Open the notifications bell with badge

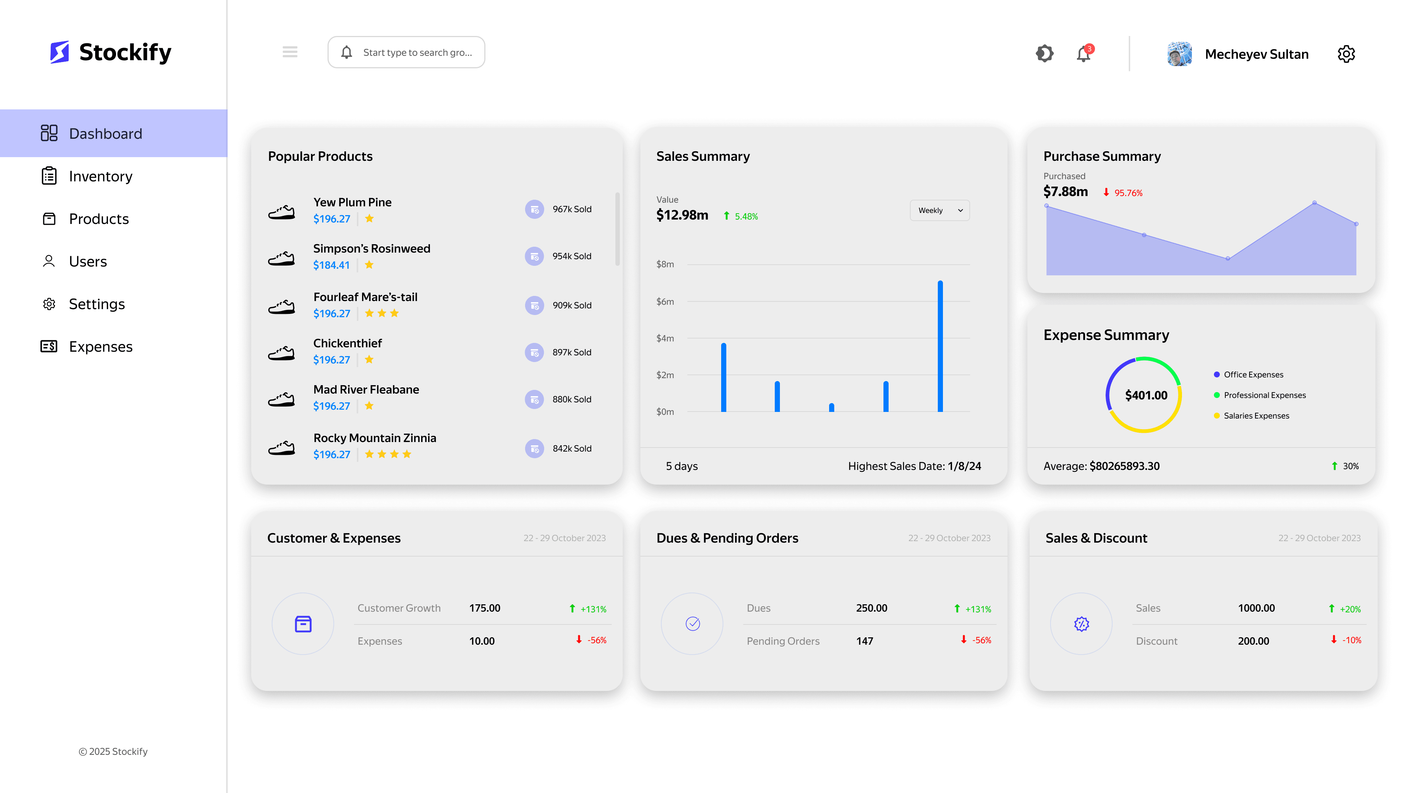pos(1083,54)
